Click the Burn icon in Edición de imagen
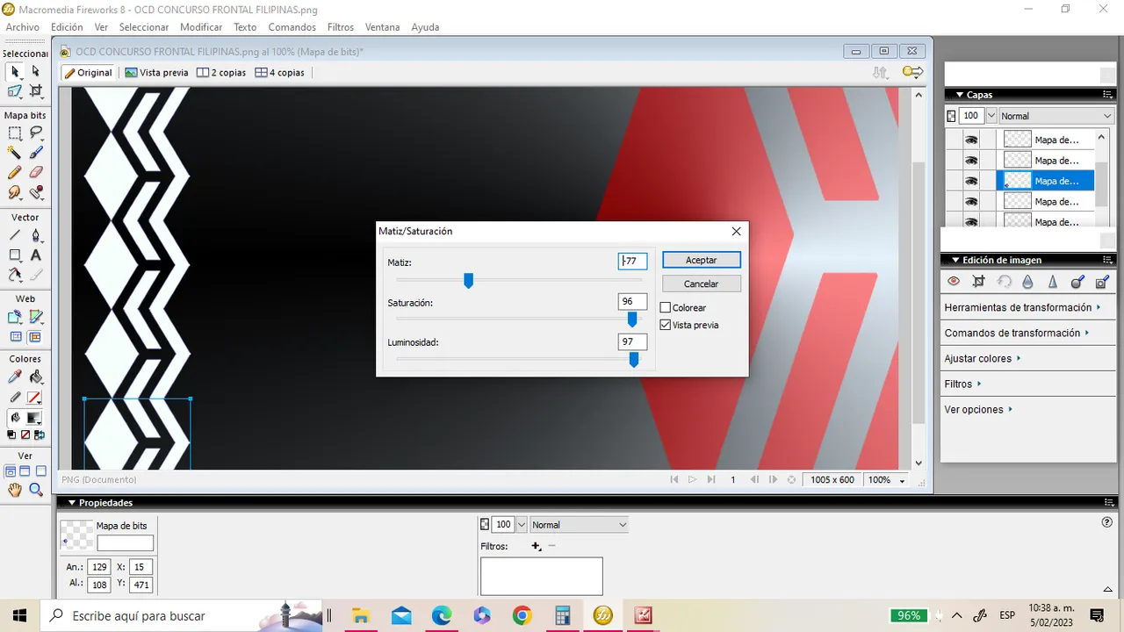The image size is (1124, 632). pos(1103,282)
